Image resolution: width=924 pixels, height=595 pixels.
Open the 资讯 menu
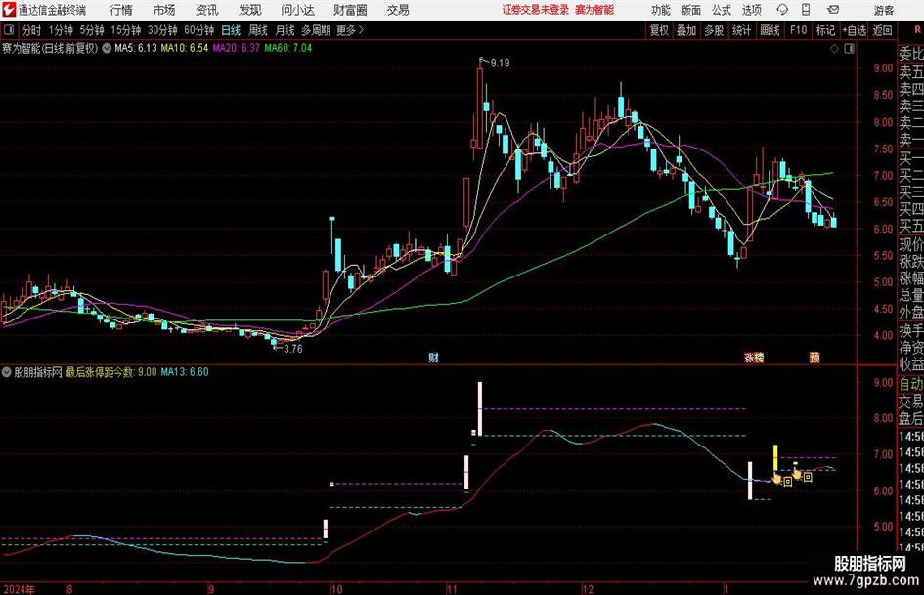(x=207, y=10)
